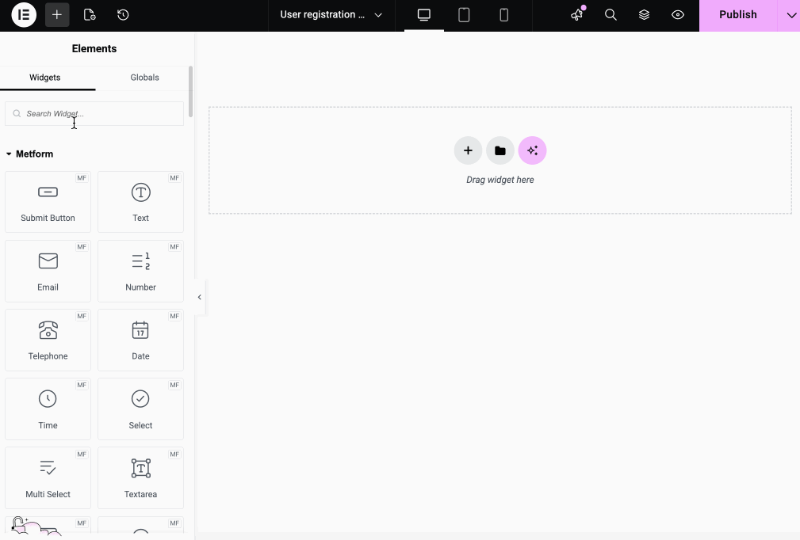
Task: Click the Publish button
Action: (737, 15)
